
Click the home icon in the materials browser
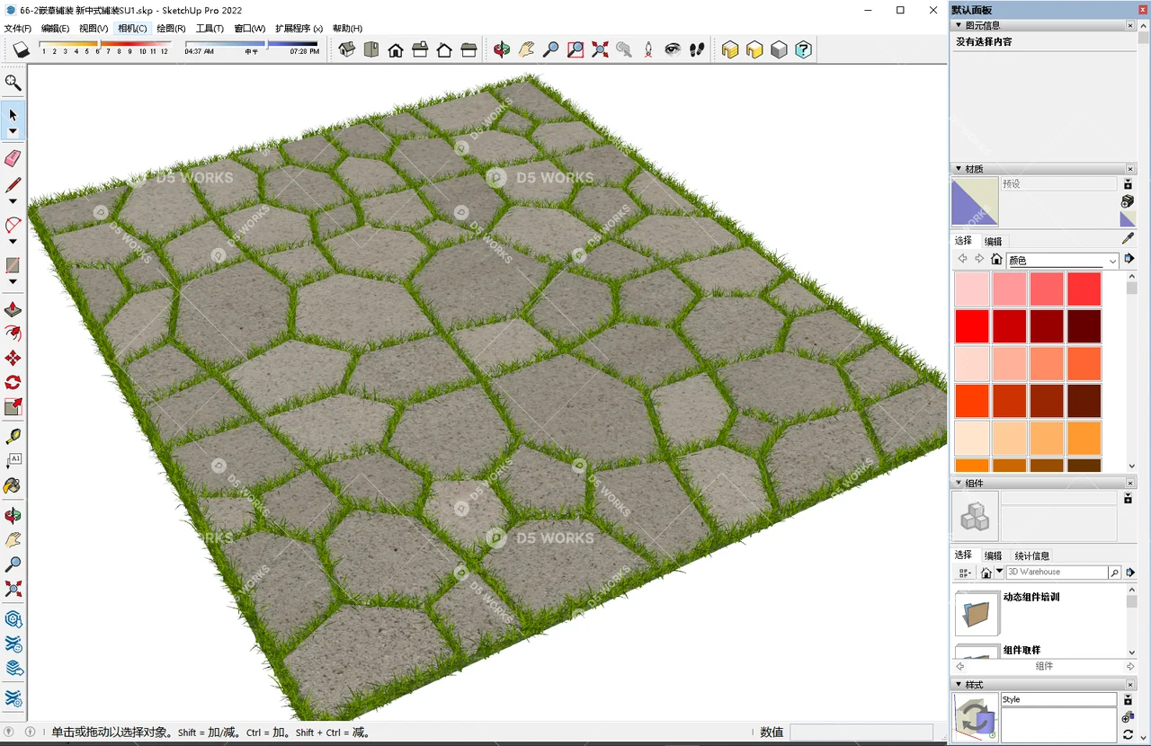(x=996, y=259)
